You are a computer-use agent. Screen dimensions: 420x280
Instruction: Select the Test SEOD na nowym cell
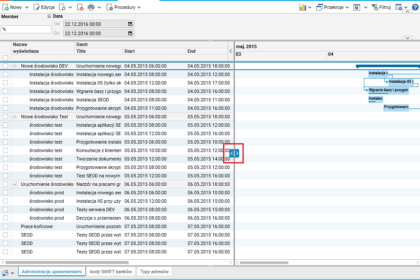(x=98, y=176)
